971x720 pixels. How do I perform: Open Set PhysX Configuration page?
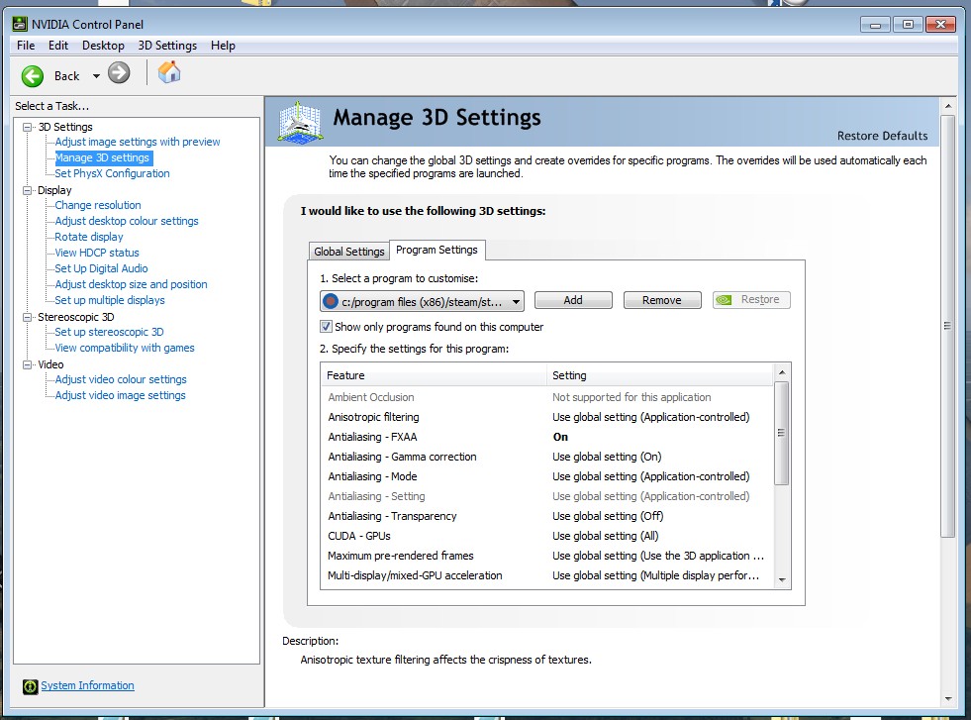click(112, 173)
